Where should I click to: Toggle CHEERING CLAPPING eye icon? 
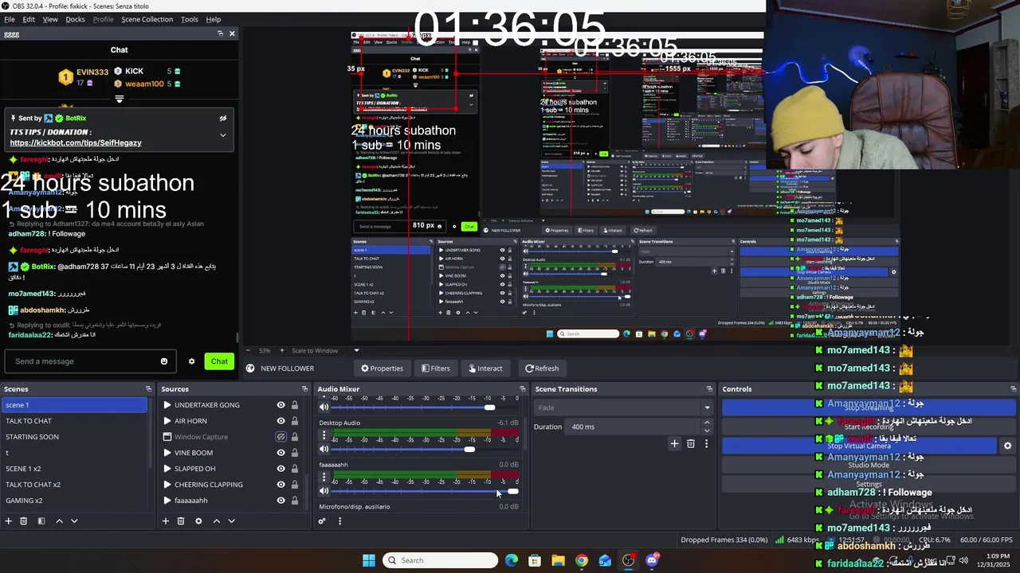[x=280, y=485]
